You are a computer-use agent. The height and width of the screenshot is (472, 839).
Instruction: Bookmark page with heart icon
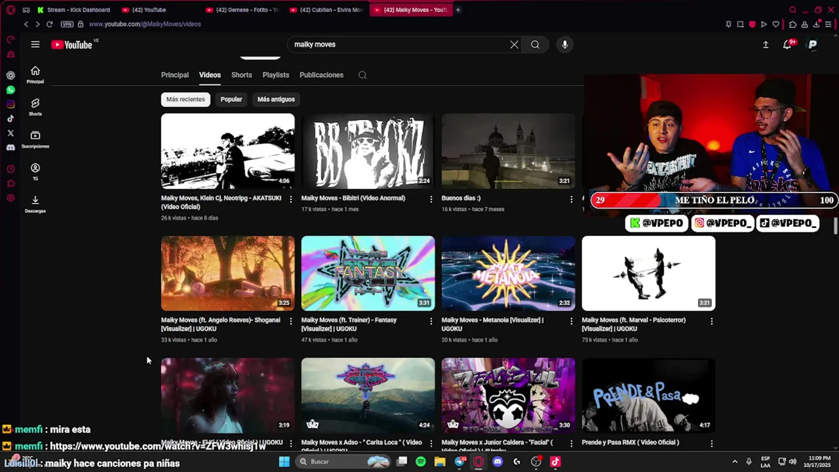pyautogui.click(x=776, y=24)
